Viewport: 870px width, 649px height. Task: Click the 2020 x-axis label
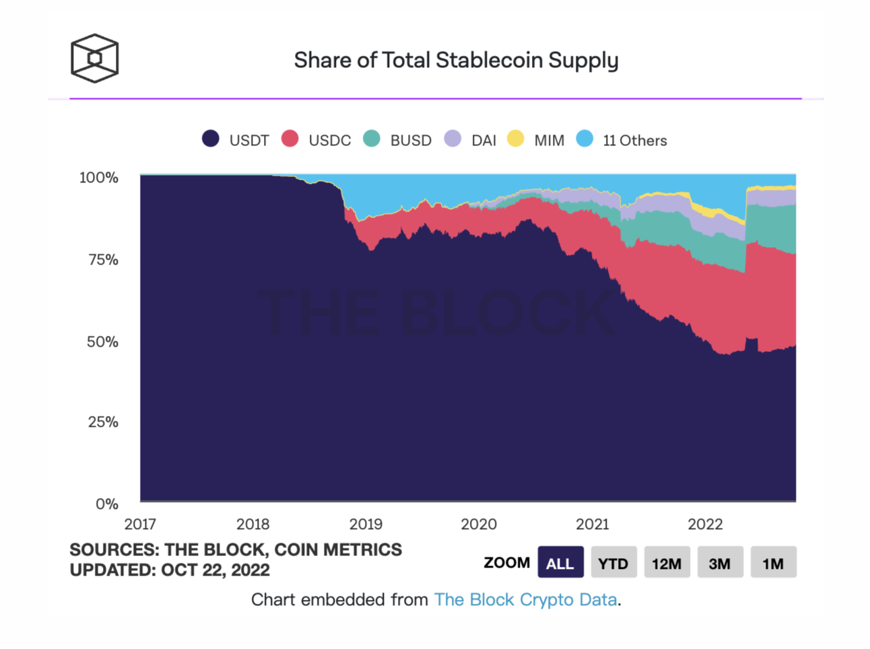pos(479,524)
